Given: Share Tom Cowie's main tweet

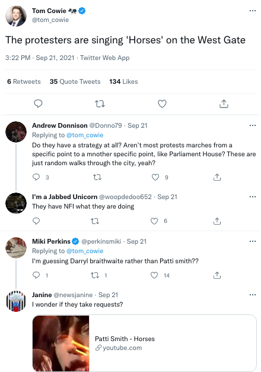Looking at the screenshot, I should pyautogui.click(x=224, y=103).
